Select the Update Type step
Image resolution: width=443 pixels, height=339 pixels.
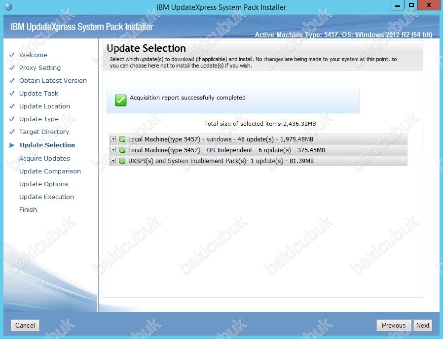tap(39, 119)
